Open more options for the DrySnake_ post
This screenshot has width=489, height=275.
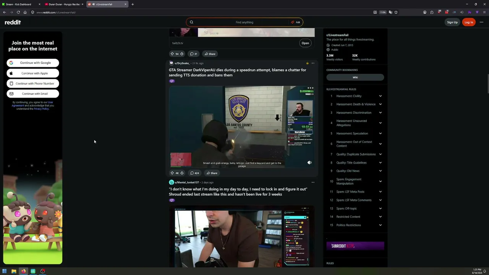pos(313,63)
